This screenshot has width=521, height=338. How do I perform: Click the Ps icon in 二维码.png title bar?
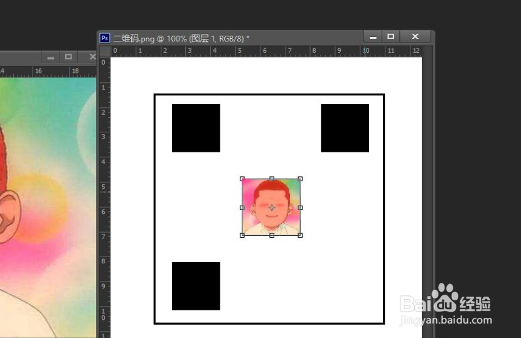click(105, 38)
